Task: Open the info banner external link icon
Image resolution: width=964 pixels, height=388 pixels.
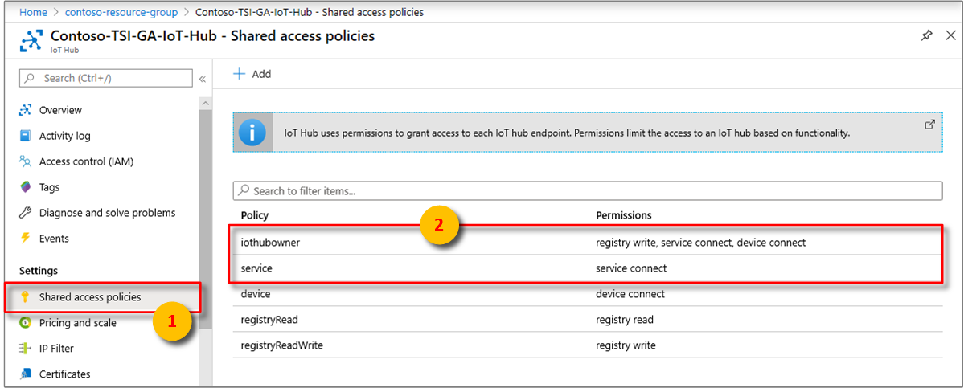Action: click(929, 125)
